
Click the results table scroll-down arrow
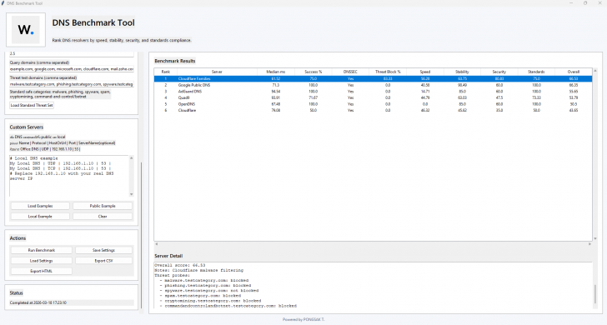click(x=595, y=238)
